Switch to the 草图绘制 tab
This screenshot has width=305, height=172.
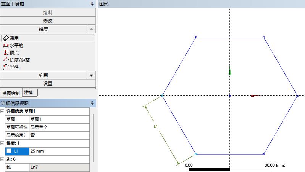point(11,93)
